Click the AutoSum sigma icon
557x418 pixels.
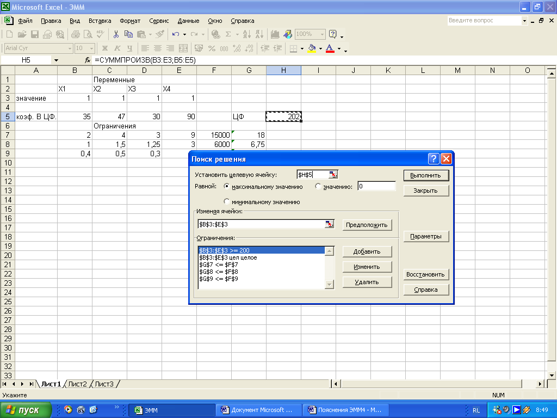(x=228, y=34)
